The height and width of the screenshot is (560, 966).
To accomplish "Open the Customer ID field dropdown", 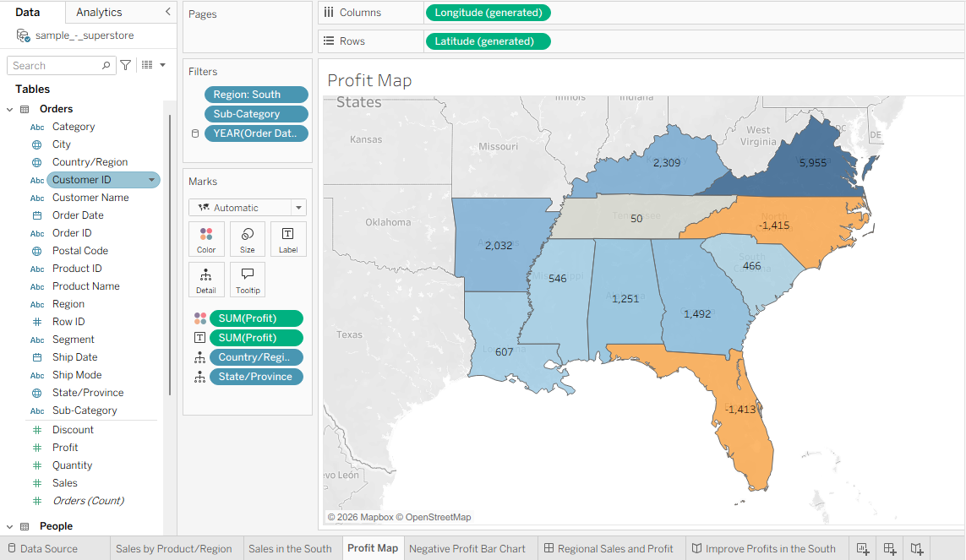I will 151,180.
